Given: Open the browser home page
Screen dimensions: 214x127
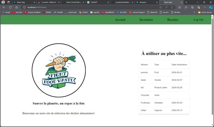Looking at the screenshot, I should point(16,7).
